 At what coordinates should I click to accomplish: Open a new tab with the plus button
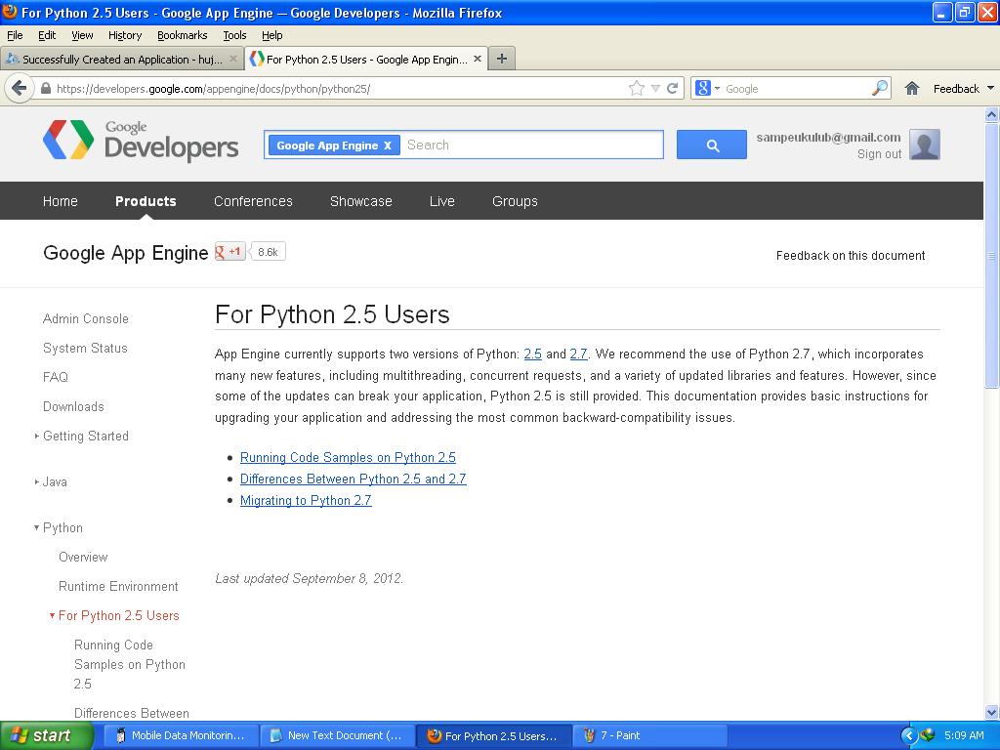point(502,59)
